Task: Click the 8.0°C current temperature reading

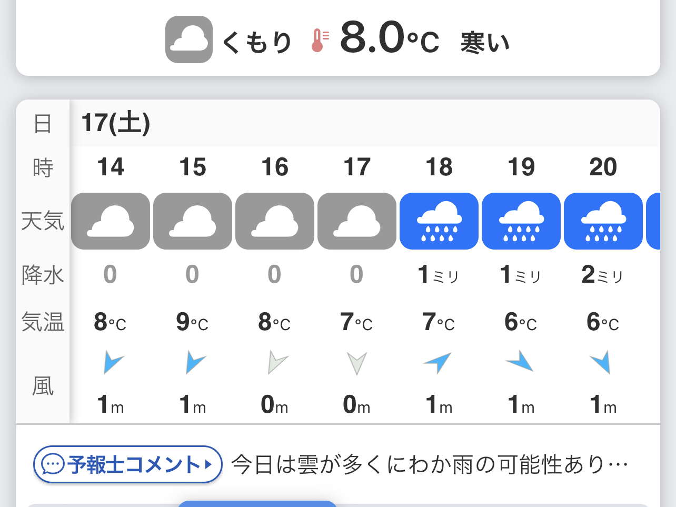Action: [389, 38]
